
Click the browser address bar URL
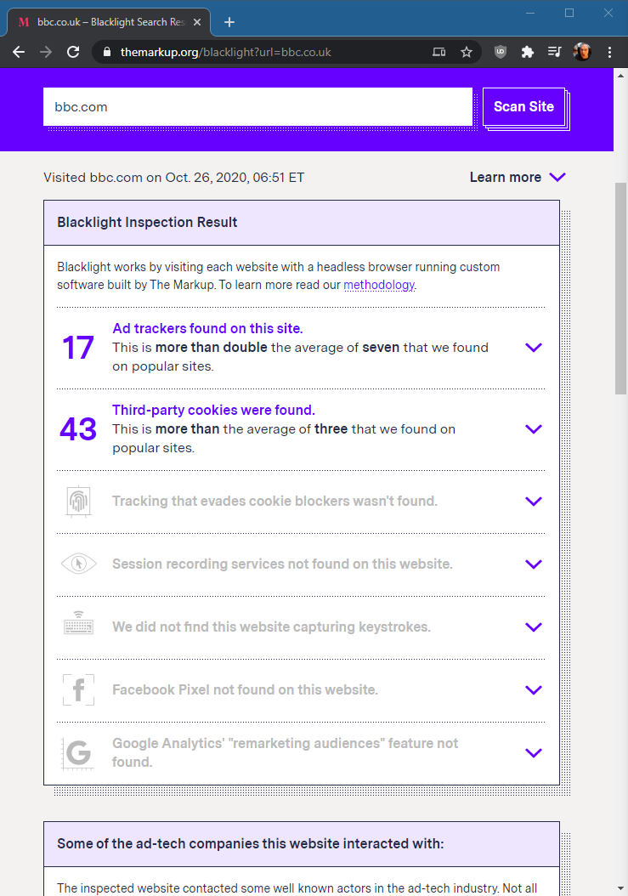coord(226,52)
